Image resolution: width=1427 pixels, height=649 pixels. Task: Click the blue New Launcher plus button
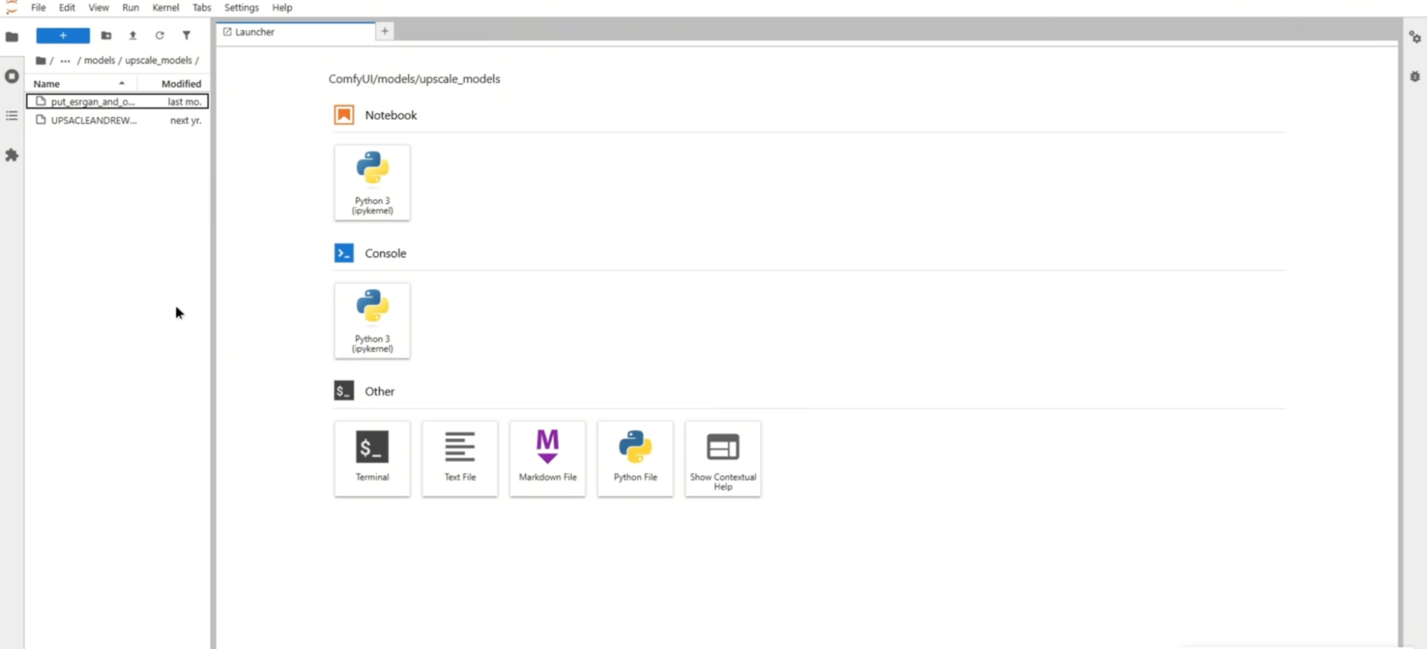click(63, 36)
